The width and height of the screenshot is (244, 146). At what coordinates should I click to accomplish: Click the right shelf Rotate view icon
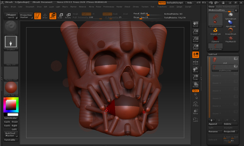196,85
